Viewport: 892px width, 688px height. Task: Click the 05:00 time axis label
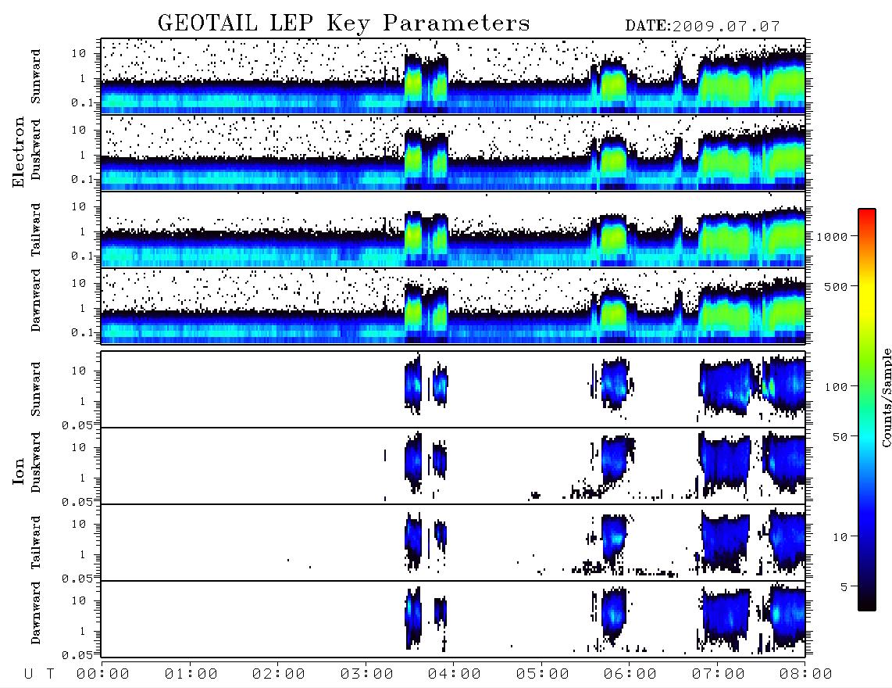pos(542,675)
